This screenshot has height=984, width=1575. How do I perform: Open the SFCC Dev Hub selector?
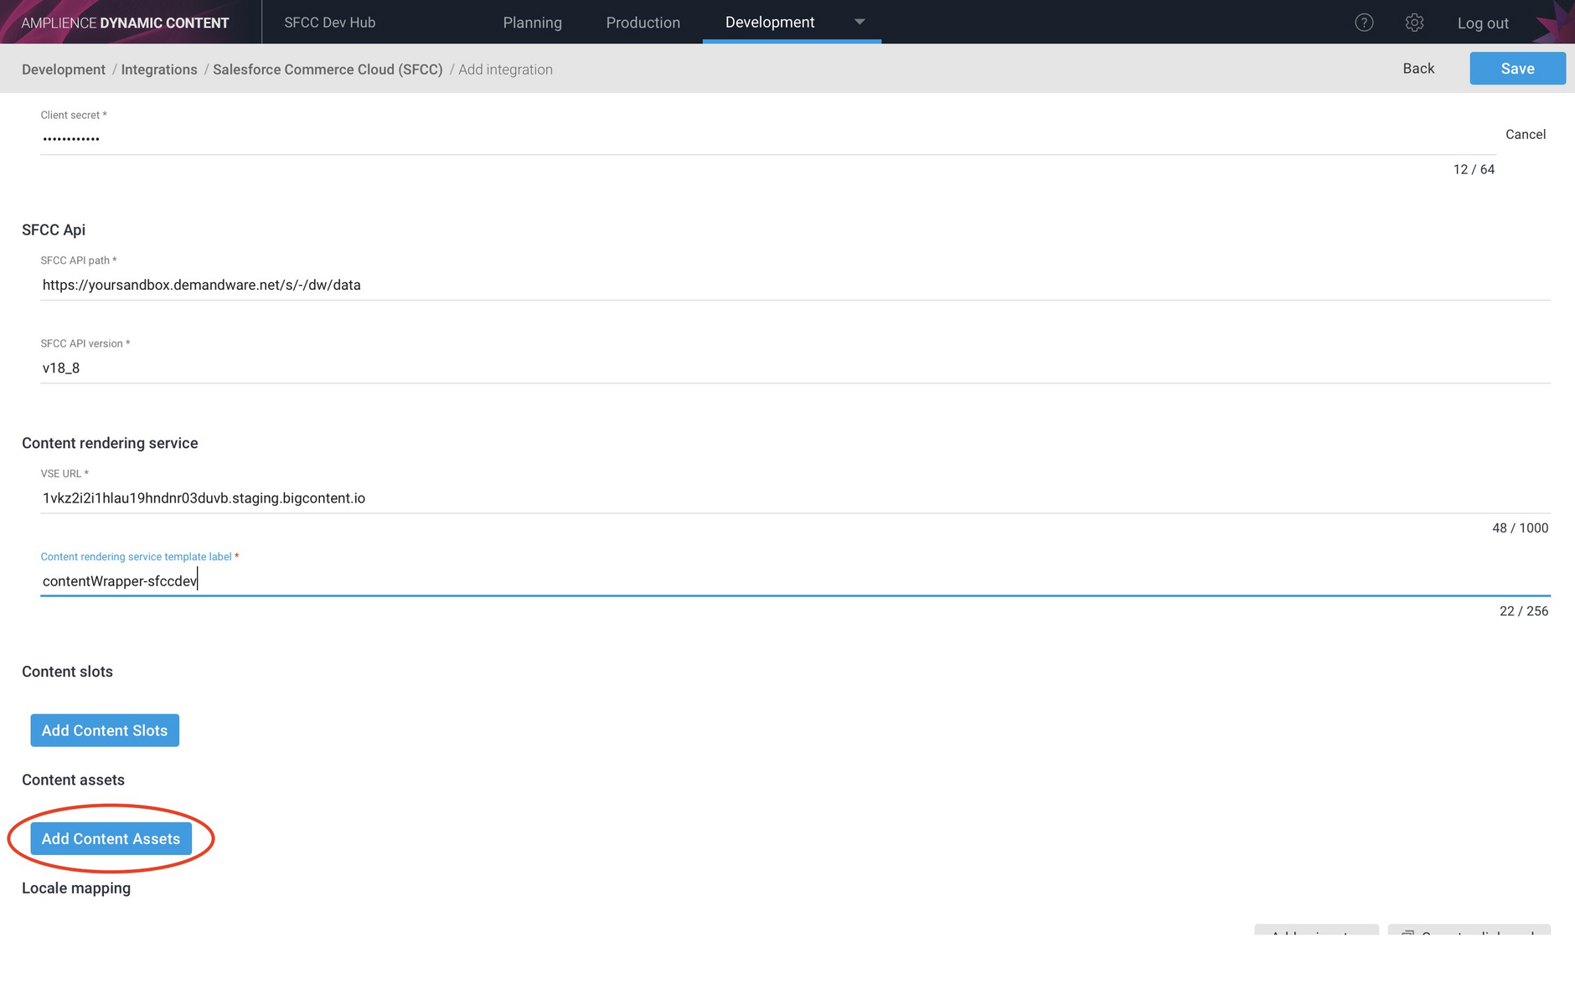(329, 23)
